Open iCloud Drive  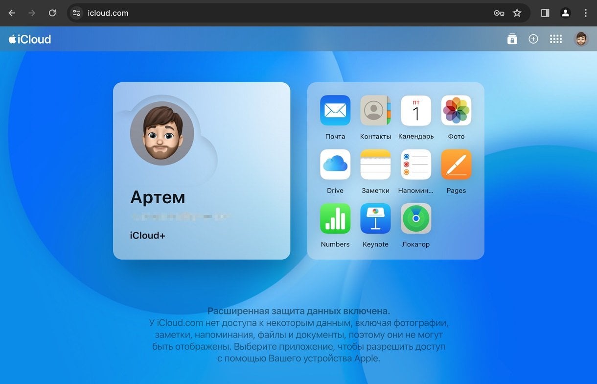(335, 165)
